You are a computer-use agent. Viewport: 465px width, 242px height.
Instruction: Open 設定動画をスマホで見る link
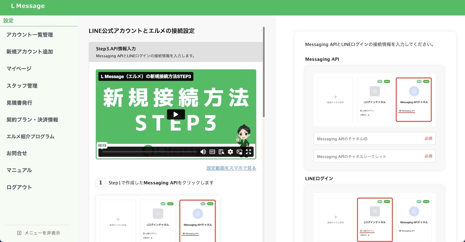pyautogui.click(x=231, y=168)
